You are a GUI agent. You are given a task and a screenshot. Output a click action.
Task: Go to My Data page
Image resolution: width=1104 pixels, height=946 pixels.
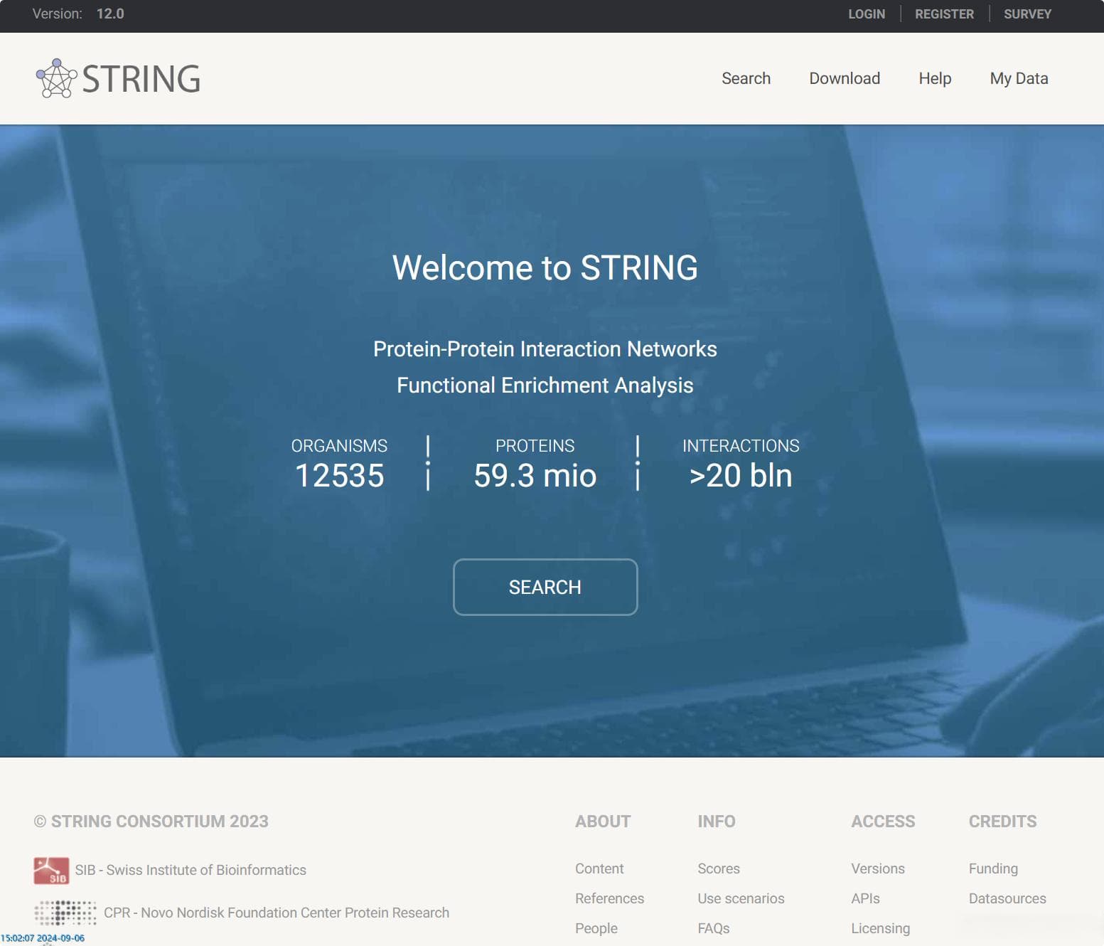pos(1019,78)
